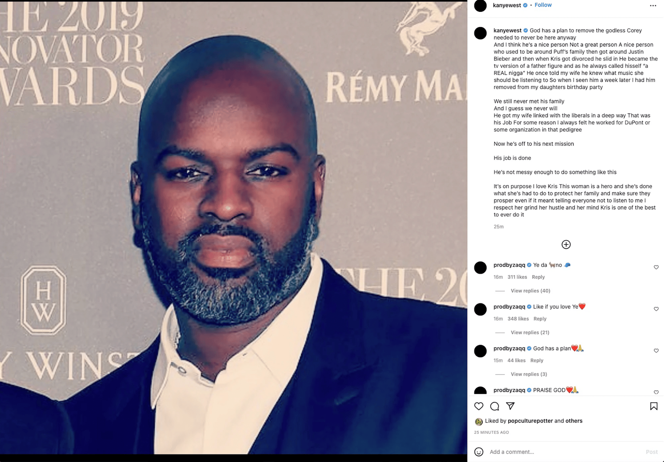Open the three-dot more options menu
The height and width of the screenshot is (462, 664).
pos(653,5)
